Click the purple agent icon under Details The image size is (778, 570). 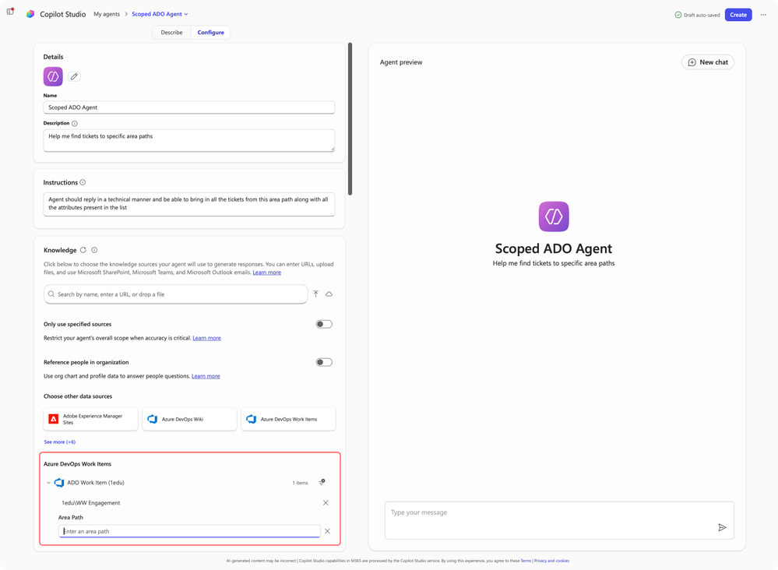53,76
